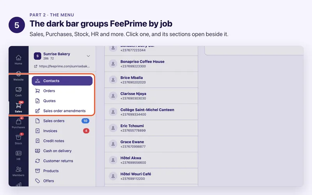Open the Products menu item
Screen dimensions: 312x195
pos(62,171)
